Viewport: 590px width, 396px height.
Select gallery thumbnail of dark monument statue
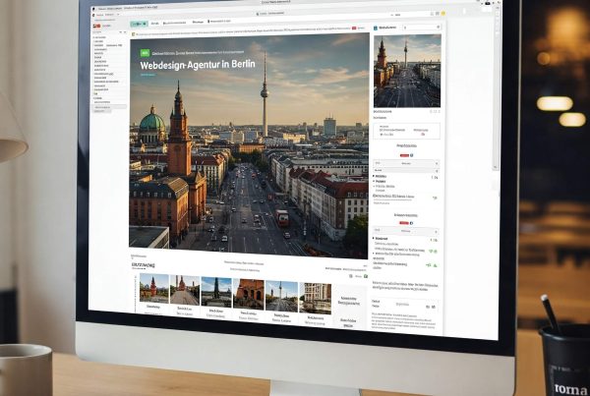216,292
